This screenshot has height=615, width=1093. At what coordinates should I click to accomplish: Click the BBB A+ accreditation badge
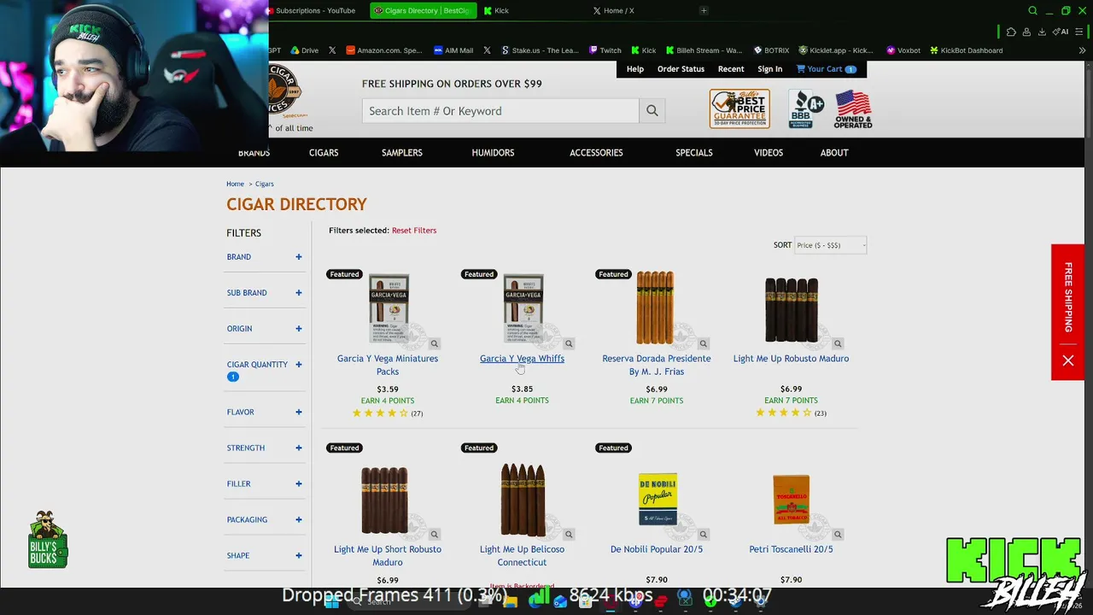click(806, 109)
